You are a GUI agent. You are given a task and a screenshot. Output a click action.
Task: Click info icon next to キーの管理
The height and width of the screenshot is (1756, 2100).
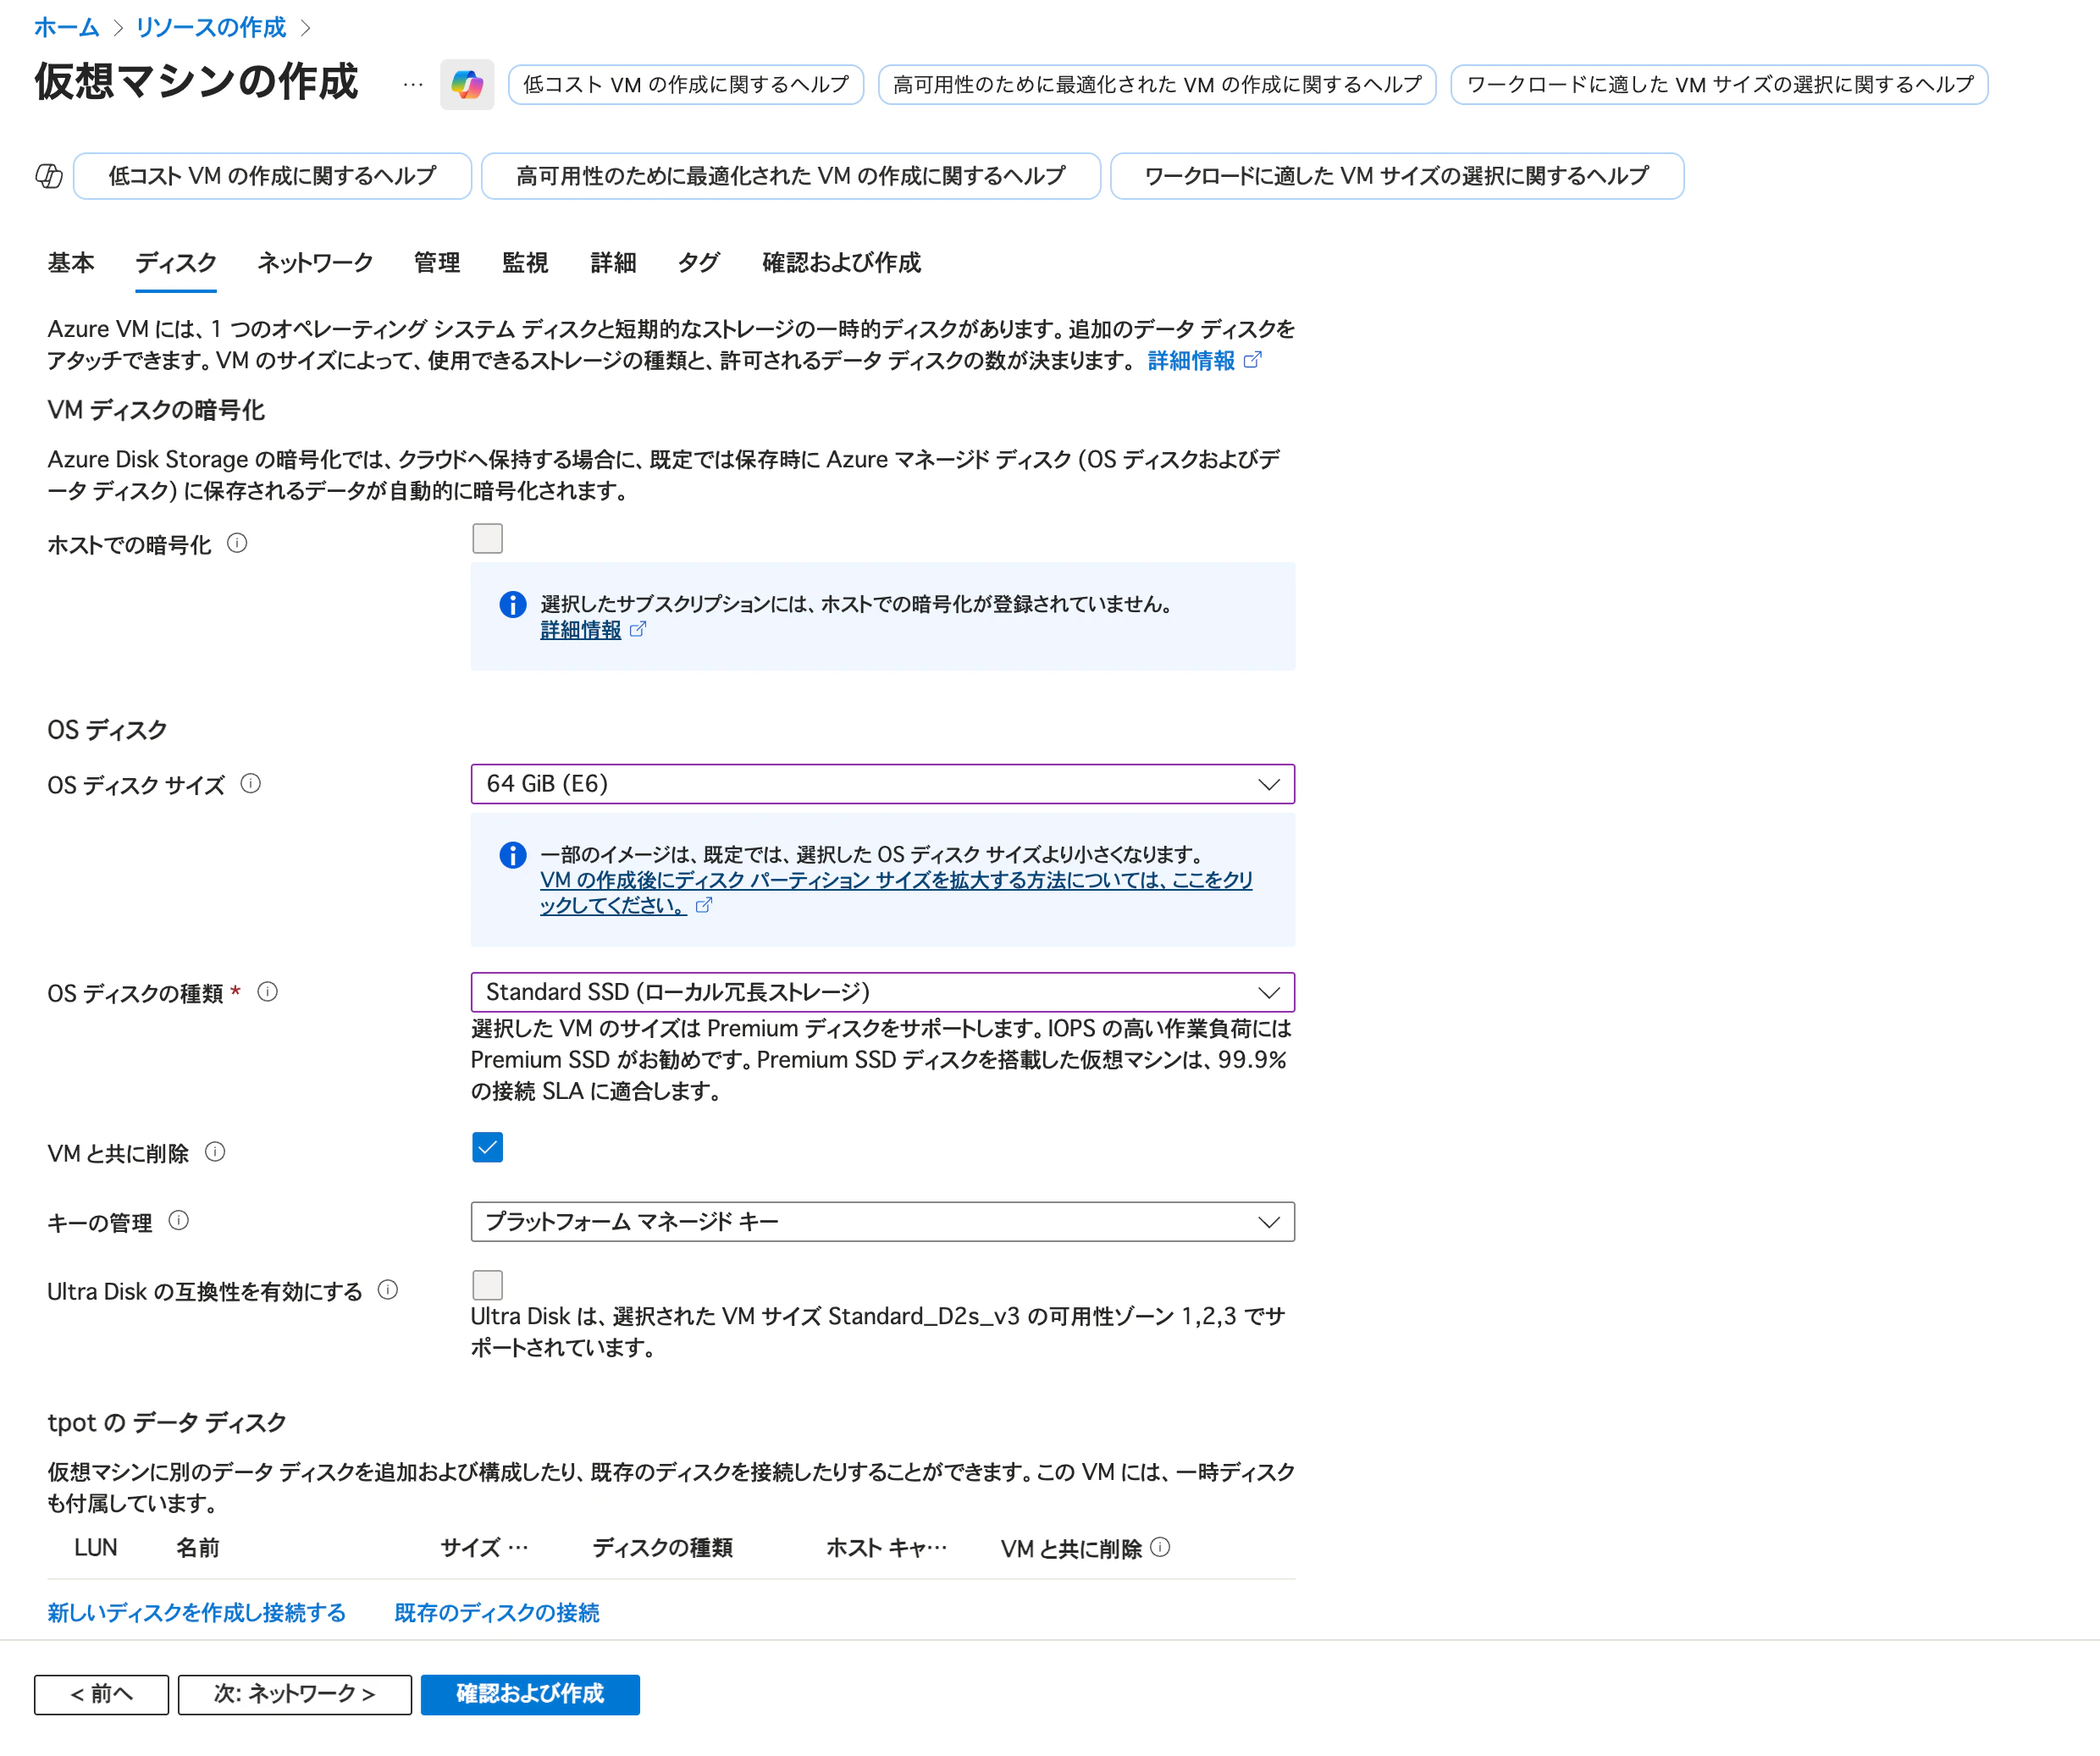coord(179,1221)
